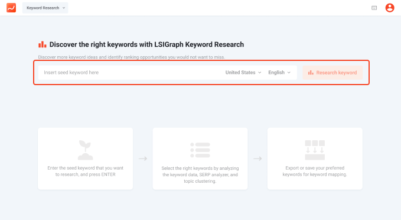This screenshot has width=401, height=220.
Task: Click the list icon in the second card
Action: tap(200, 150)
